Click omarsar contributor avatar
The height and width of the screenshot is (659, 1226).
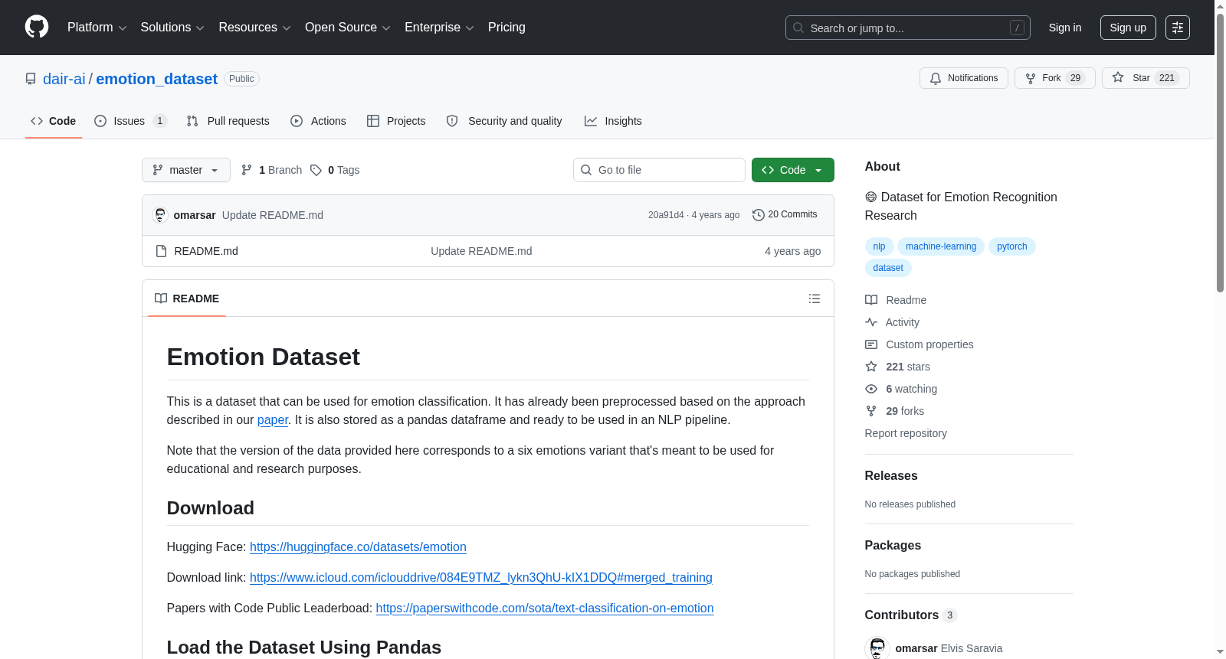877,648
